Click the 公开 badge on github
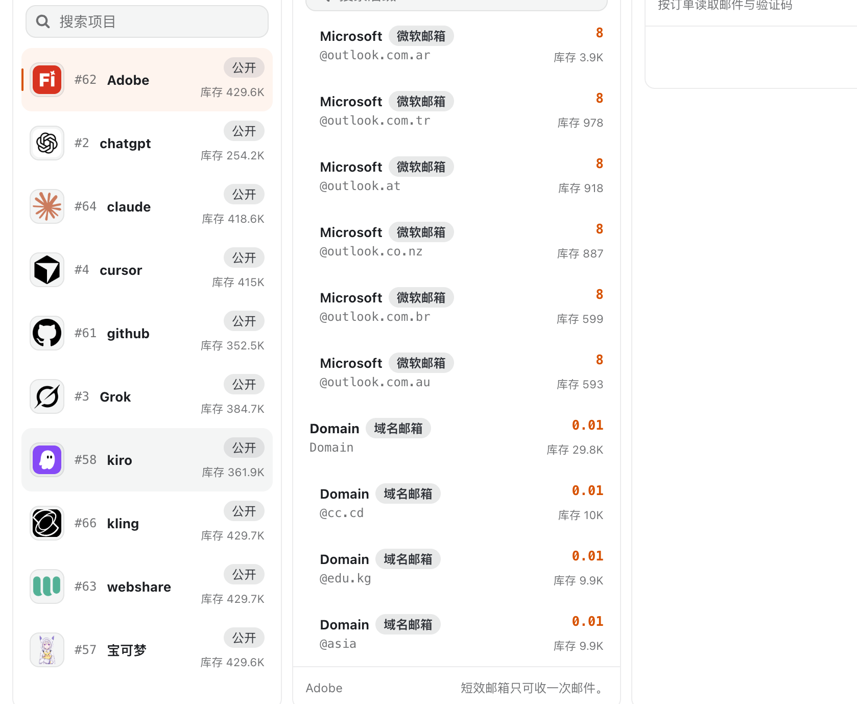 (x=244, y=321)
